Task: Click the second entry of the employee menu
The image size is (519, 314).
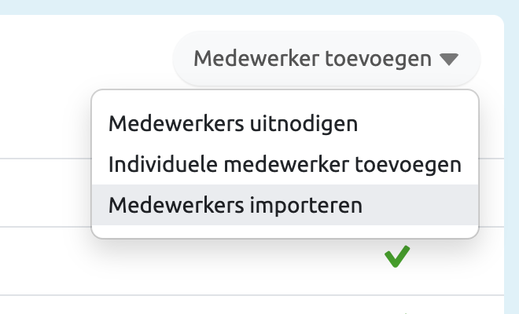Action: coord(285,165)
